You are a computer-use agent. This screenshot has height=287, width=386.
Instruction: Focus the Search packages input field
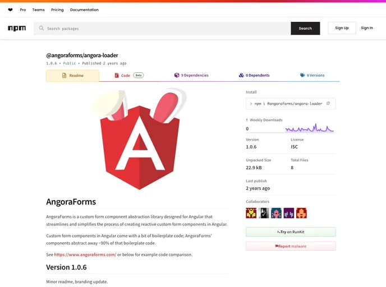[162, 28]
